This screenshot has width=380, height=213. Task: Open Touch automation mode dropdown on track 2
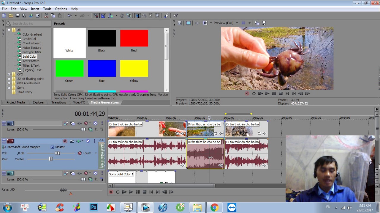96,153
